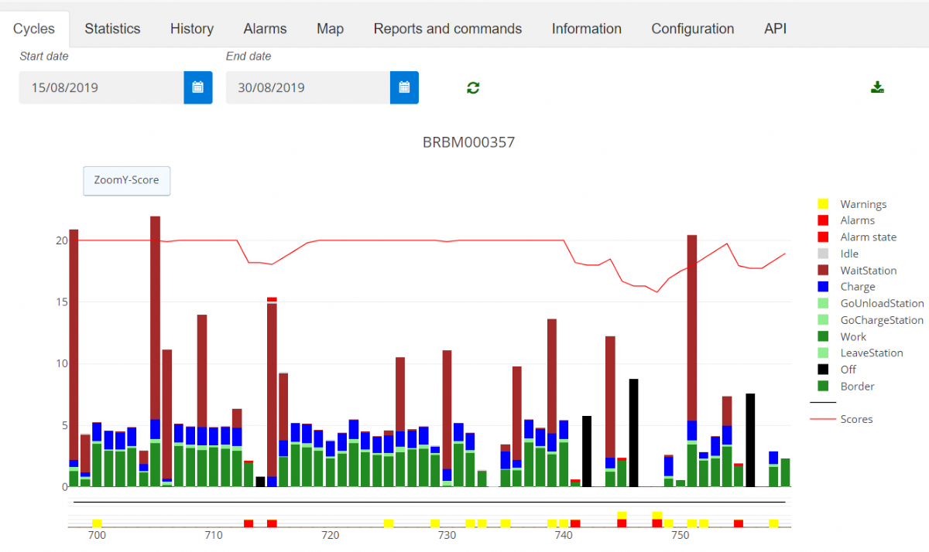Select the Configuration tab
Screen dimensions: 929x552
pos(692,29)
